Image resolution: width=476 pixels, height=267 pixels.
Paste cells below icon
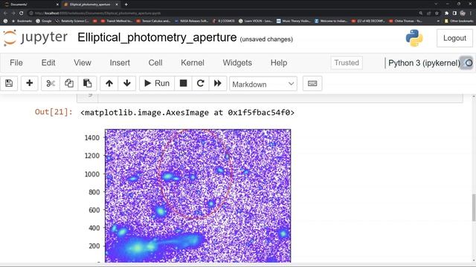pyautogui.click(x=88, y=83)
